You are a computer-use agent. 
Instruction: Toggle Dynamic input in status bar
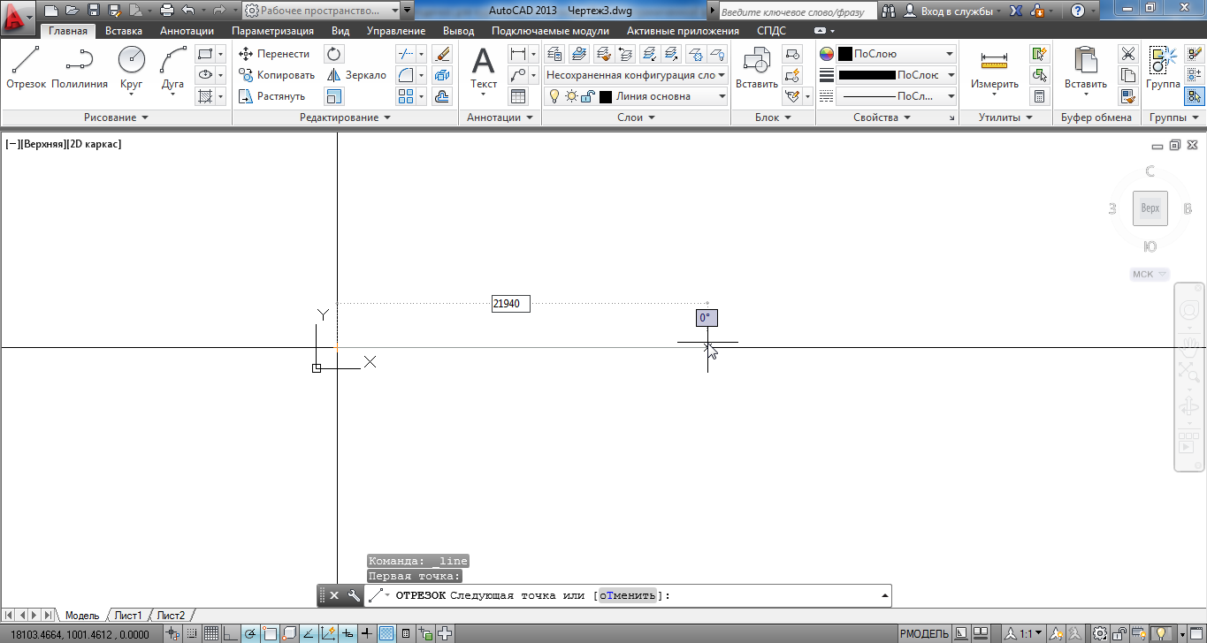(x=346, y=633)
